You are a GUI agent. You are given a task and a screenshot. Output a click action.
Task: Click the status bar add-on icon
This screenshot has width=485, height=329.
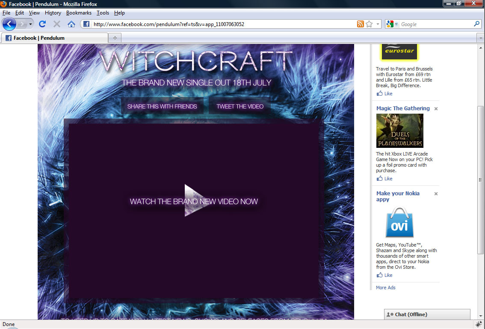click(x=479, y=324)
